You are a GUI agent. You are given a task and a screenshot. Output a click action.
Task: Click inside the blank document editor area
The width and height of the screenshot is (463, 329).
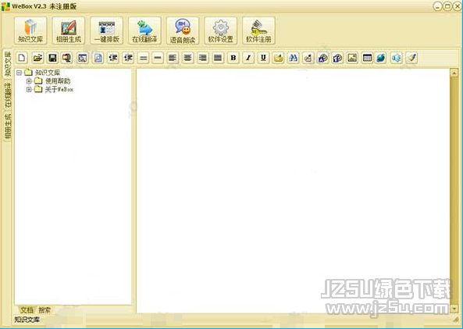(x=294, y=191)
